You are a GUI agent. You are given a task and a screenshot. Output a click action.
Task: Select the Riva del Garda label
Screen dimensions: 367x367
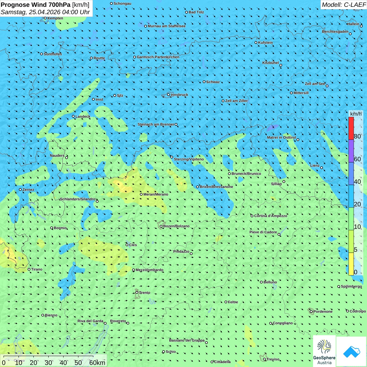[x=90, y=321]
